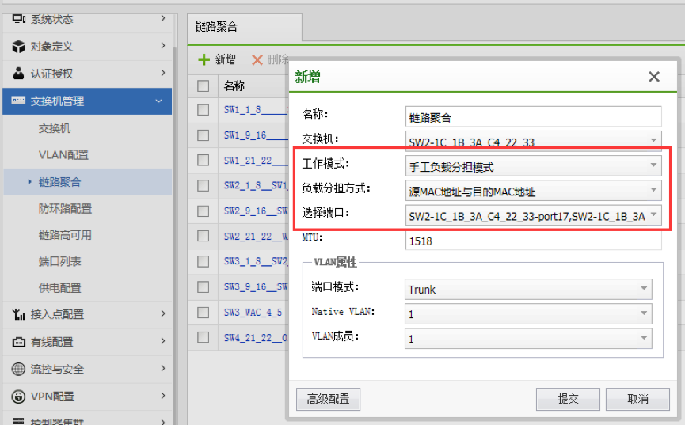The height and width of the screenshot is (425, 685).
Task: Tick the checkbox for row SW1_1_8
Action: tap(204, 110)
